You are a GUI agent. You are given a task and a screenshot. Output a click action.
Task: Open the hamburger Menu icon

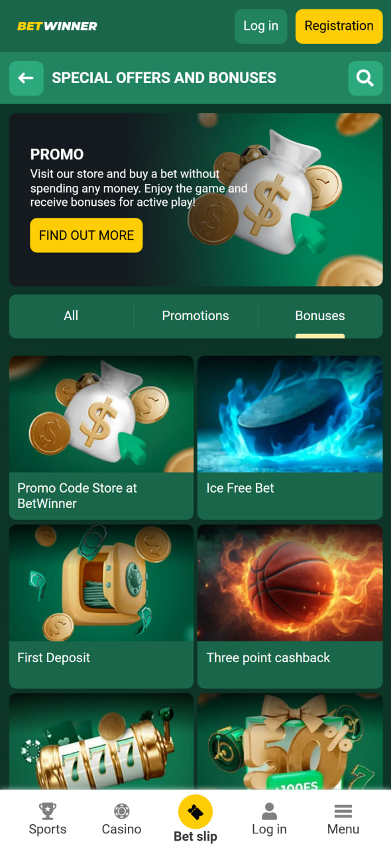343,811
